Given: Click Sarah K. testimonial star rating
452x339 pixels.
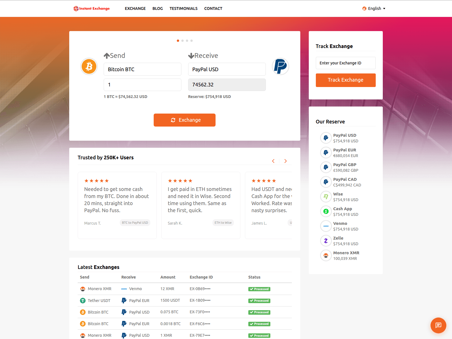Looking at the screenshot, I should [x=180, y=181].
